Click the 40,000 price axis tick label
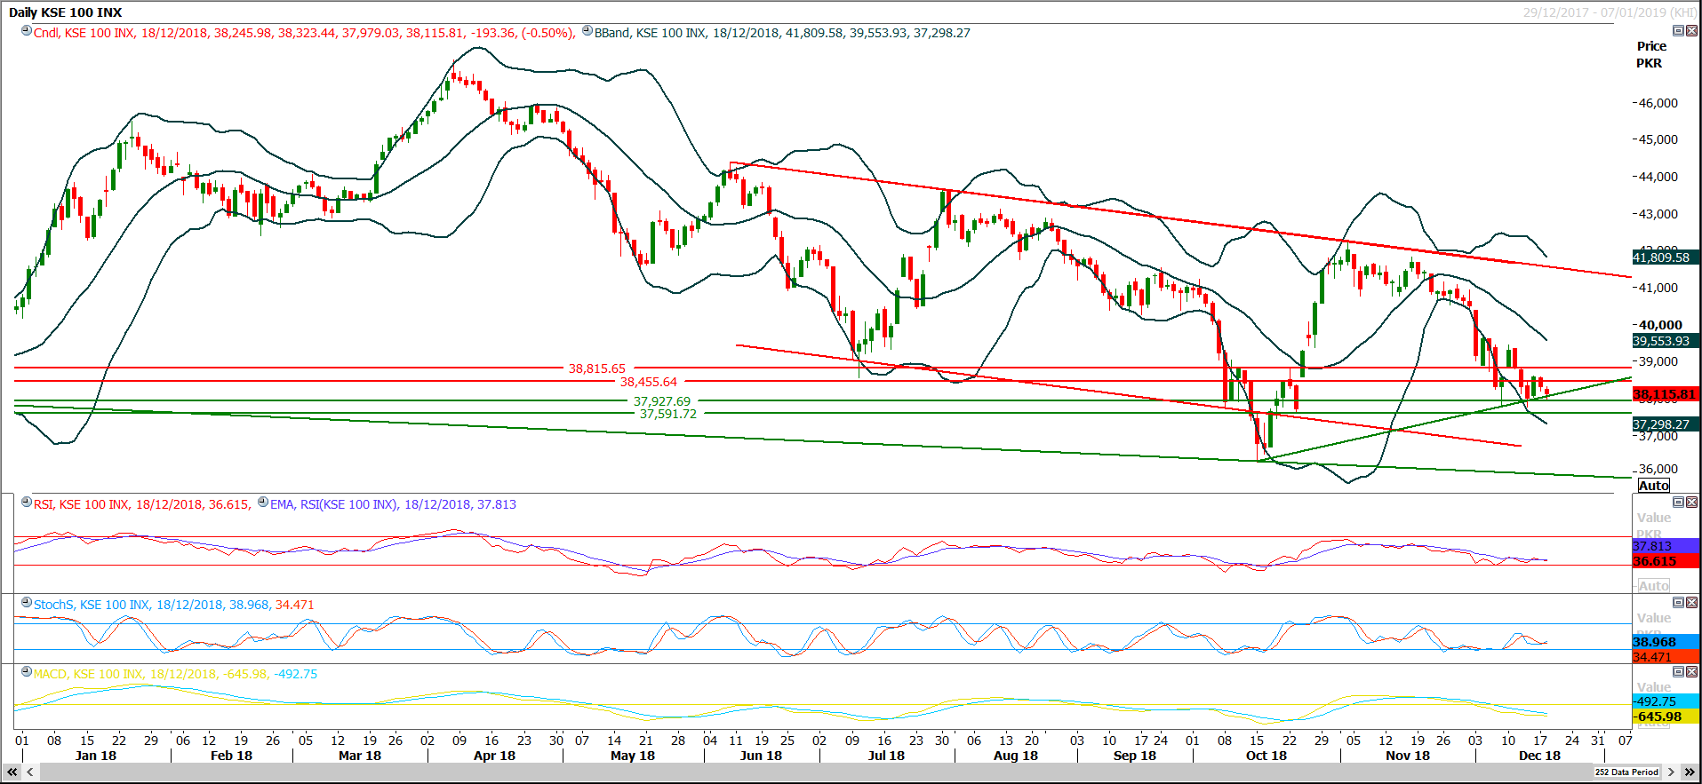Image resolution: width=1702 pixels, height=784 pixels. click(x=1660, y=325)
